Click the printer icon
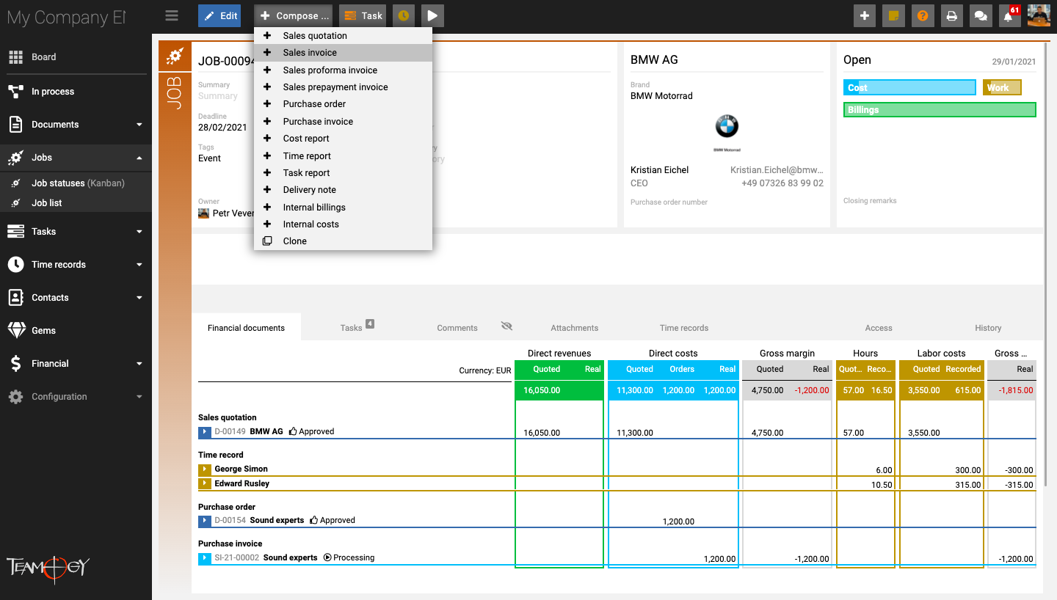The image size is (1057, 600). click(x=951, y=15)
